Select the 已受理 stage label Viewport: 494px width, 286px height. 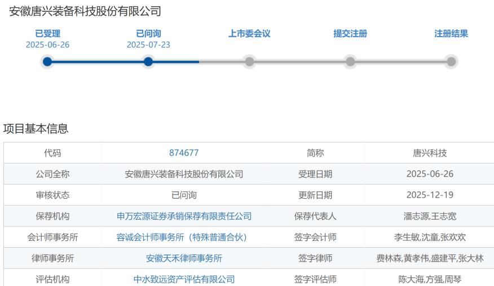47,34
